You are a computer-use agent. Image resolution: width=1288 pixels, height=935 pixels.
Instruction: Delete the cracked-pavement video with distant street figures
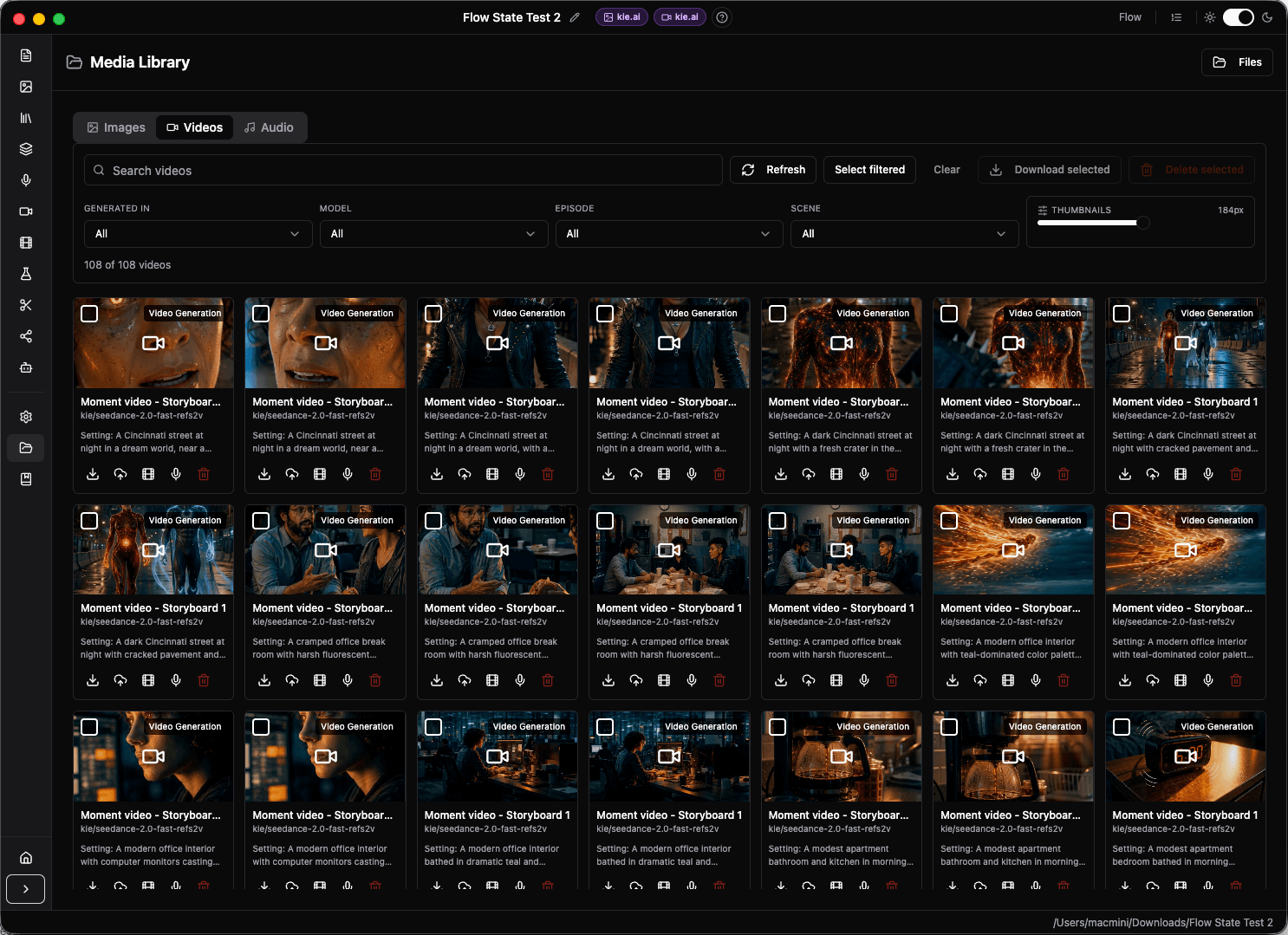tap(1236, 474)
